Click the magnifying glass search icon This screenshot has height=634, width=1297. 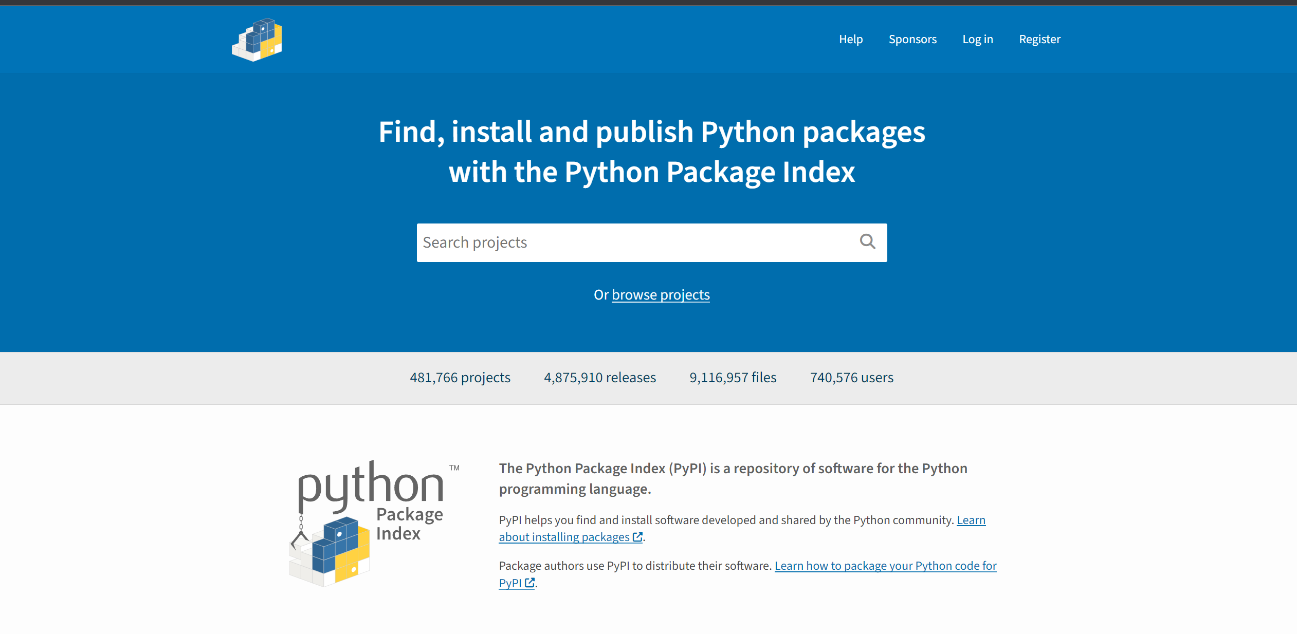(x=868, y=241)
